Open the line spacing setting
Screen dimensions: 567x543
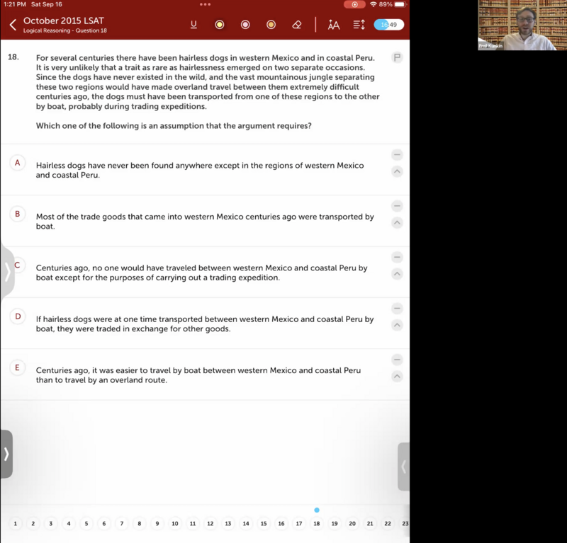(359, 25)
